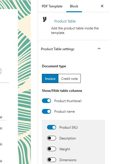
Task: Click the Description label text
Action: (68, 138)
